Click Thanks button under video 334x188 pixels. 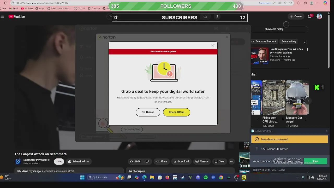click(201, 161)
